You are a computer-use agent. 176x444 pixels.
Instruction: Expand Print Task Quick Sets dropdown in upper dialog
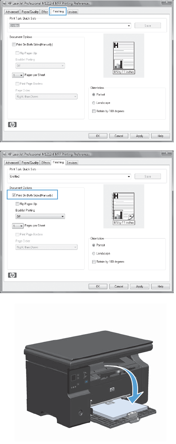coord(129,26)
